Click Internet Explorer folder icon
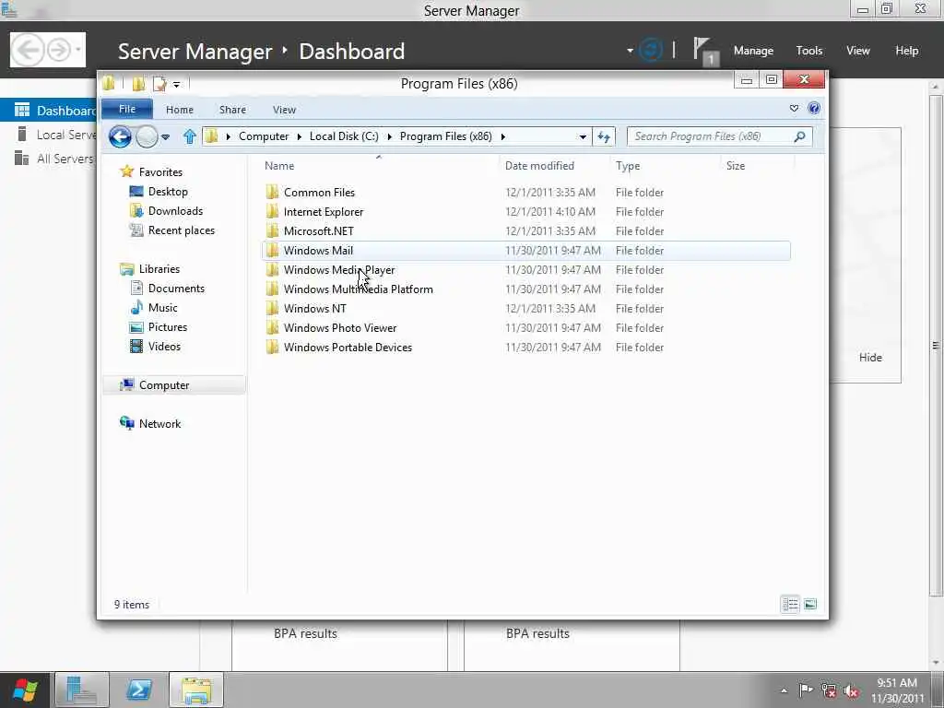 coord(272,211)
